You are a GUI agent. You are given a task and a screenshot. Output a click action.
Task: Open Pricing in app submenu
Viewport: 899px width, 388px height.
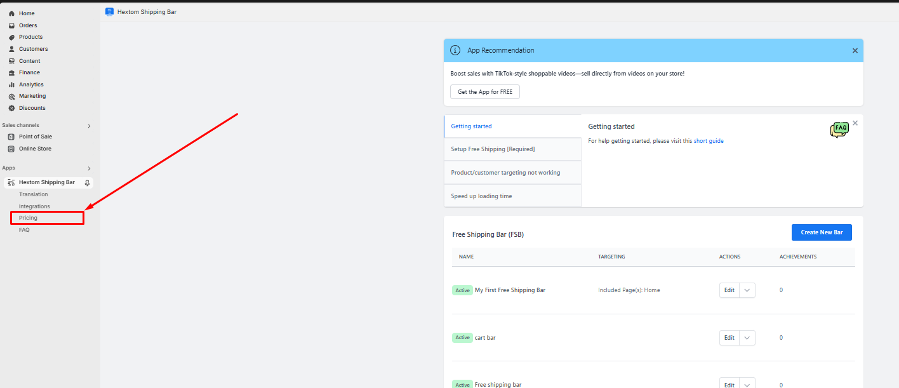point(28,218)
